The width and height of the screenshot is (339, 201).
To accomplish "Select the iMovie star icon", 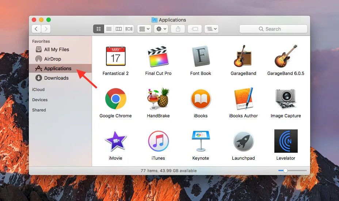I will (116, 141).
